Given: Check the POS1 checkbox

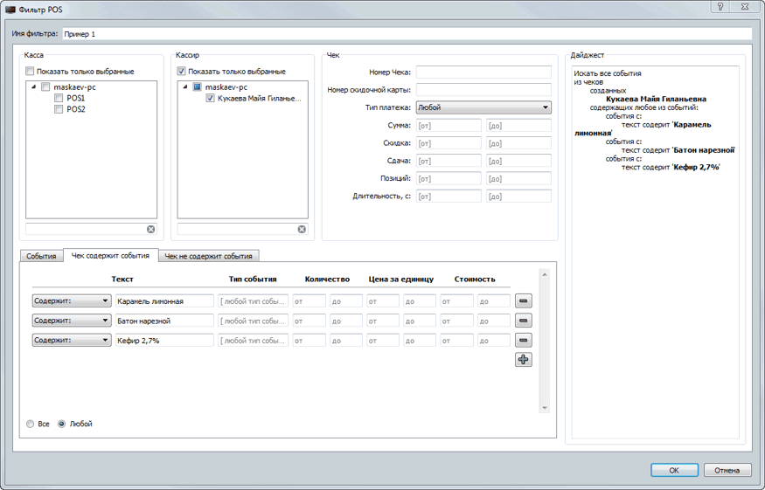Looking at the screenshot, I should click(x=59, y=99).
